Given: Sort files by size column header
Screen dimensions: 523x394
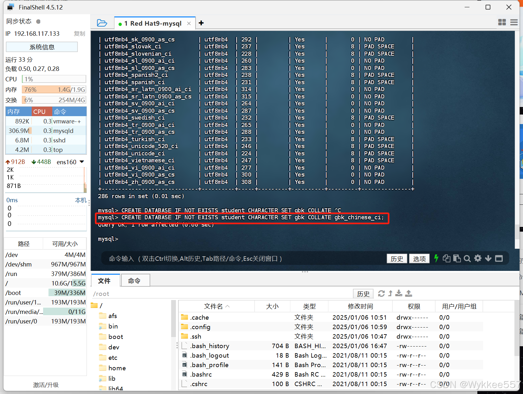Looking at the screenshot, I should pos(272,306).
